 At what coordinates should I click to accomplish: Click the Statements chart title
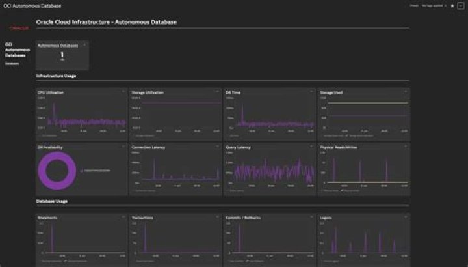[x=47, y=218]
